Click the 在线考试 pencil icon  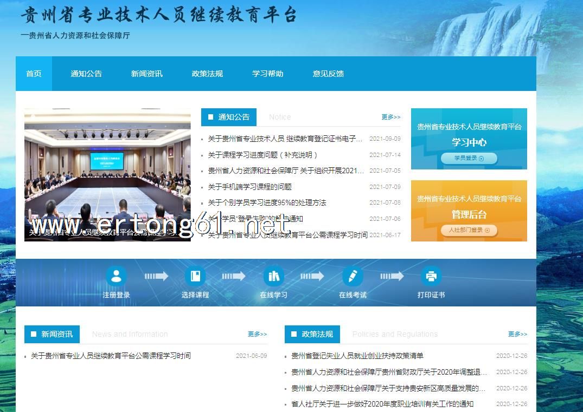(x=353, y=276)
